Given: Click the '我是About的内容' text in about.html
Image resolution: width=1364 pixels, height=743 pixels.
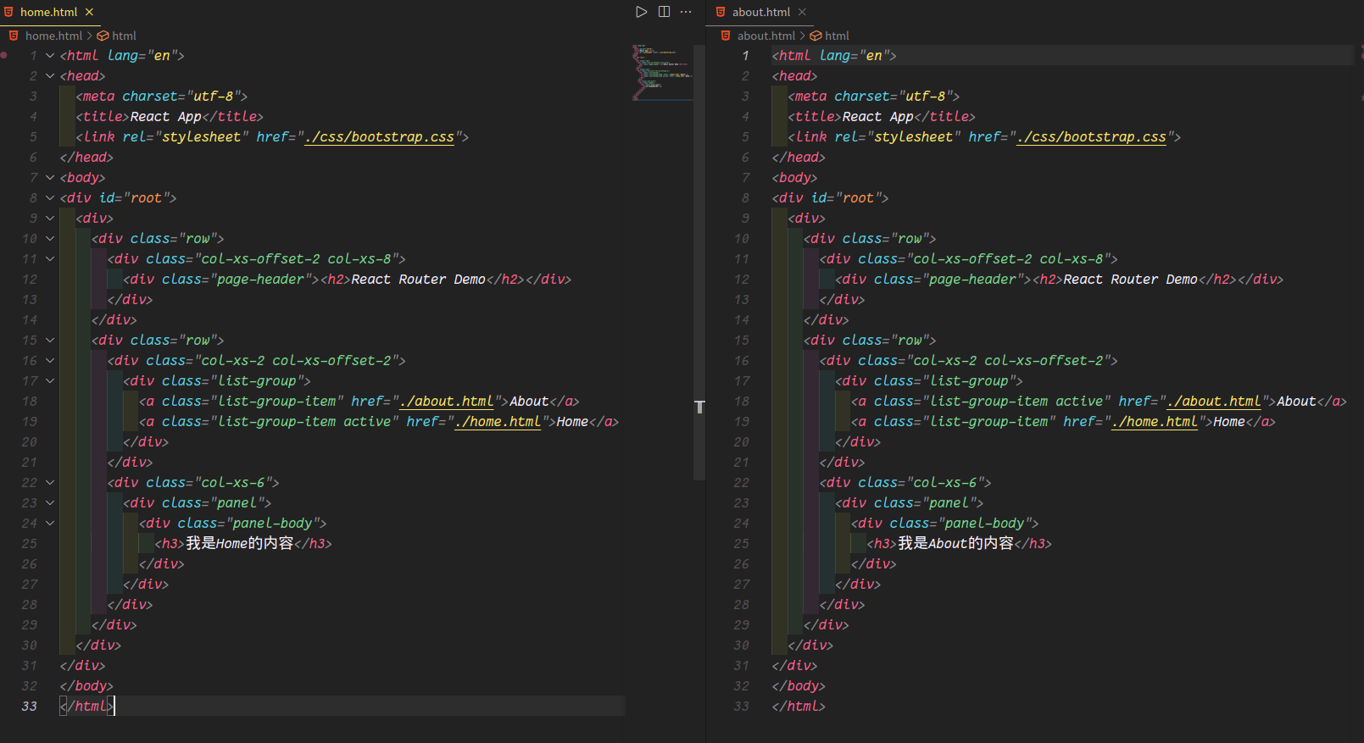Looking at the screenshot, I should [x=955, y=544].
